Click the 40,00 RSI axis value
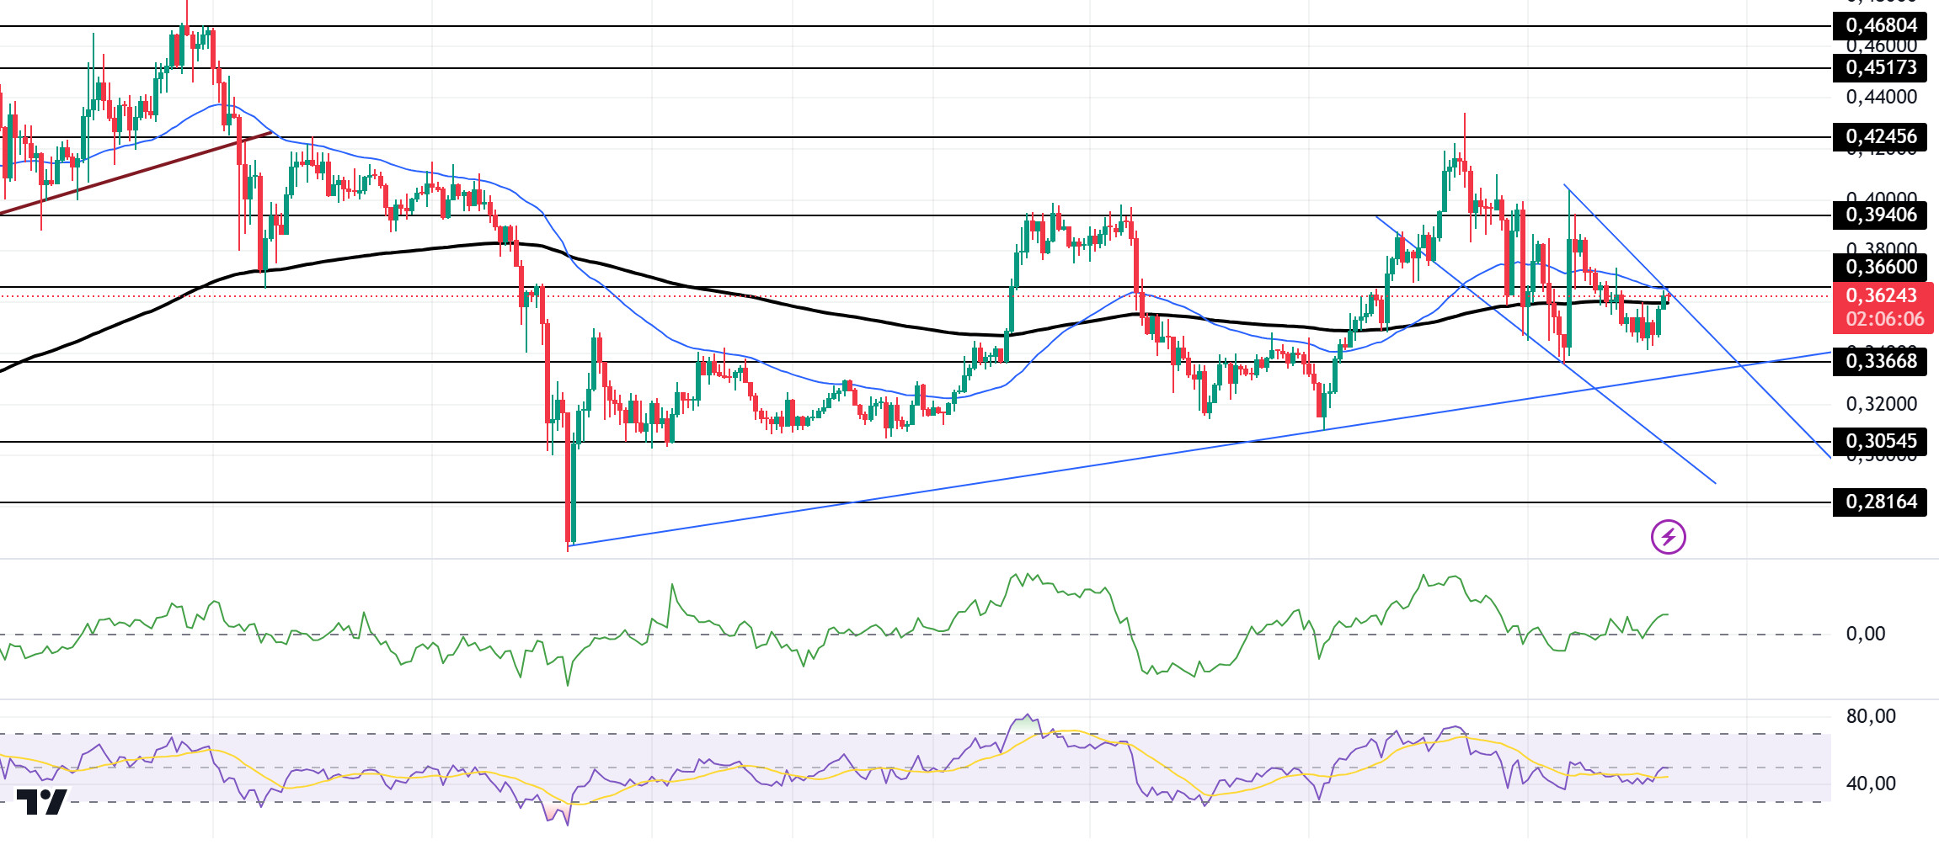 (1871, 784)
